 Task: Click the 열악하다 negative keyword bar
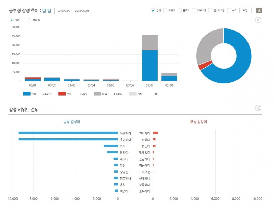click(x=155, y=133)
